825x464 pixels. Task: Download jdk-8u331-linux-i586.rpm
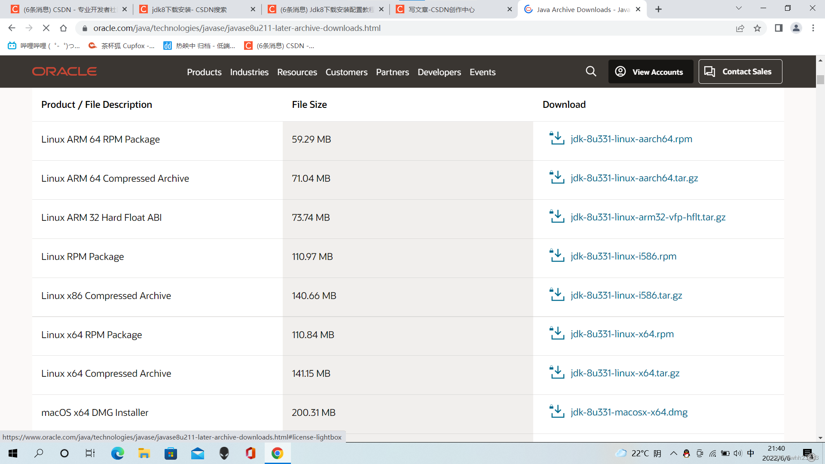(623, 256)
